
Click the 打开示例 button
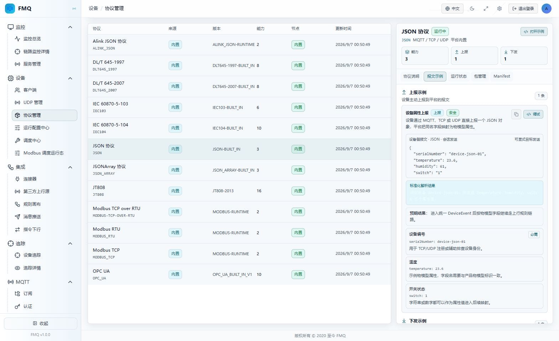(534, 32)
